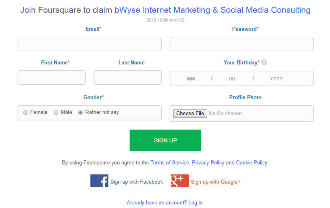Focus the Last Name input field
Screen dimensions: 330x208
coord(128,78)
